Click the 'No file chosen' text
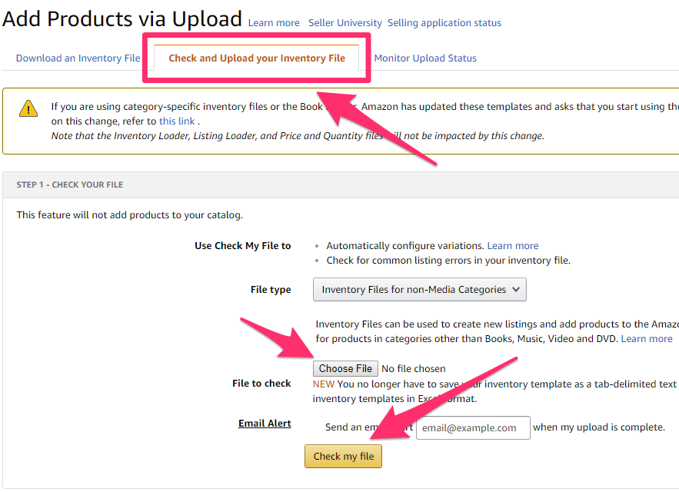Screen dimensions: 679x492 tap(414, 368)
